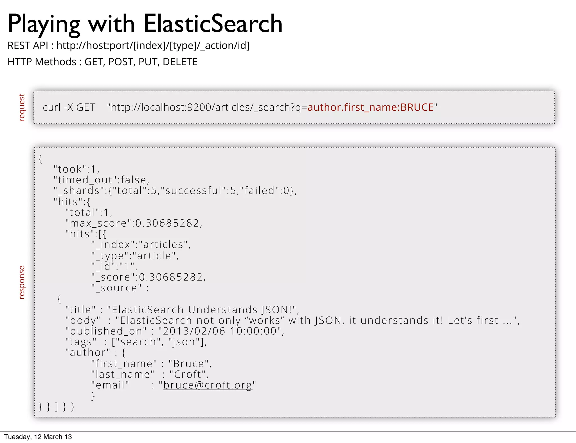Screen dimensions: 576x443
Task: Click the '"max_score":0.30685282,' line
Action: [x=134, y=223]
